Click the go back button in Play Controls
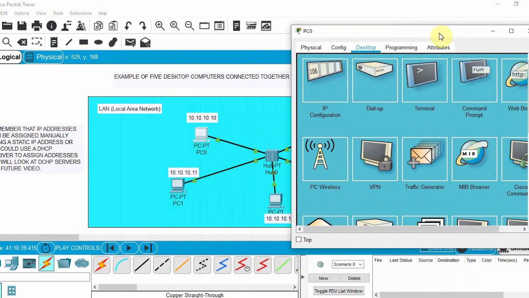Screen dimensions: 529x298 pos(110,248)
